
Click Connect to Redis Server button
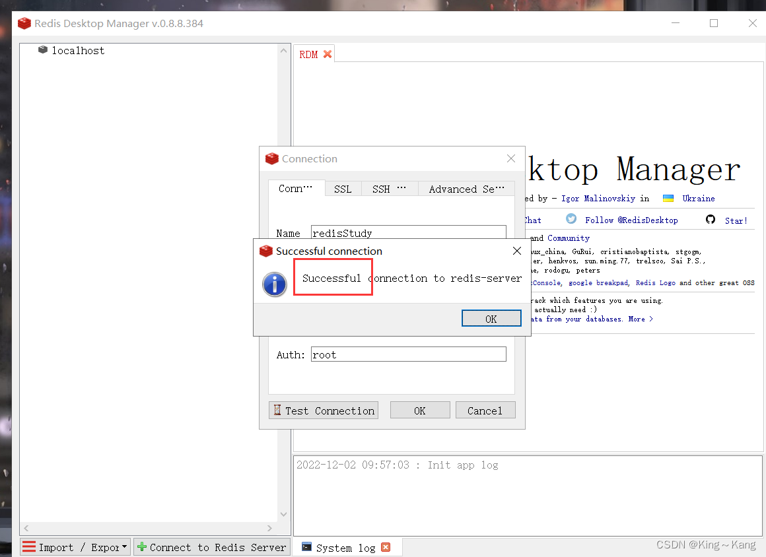coord(212,547)
